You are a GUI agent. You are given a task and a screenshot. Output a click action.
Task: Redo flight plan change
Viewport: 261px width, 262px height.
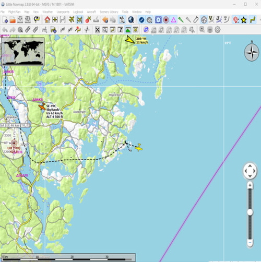click(x=13, y=30)
